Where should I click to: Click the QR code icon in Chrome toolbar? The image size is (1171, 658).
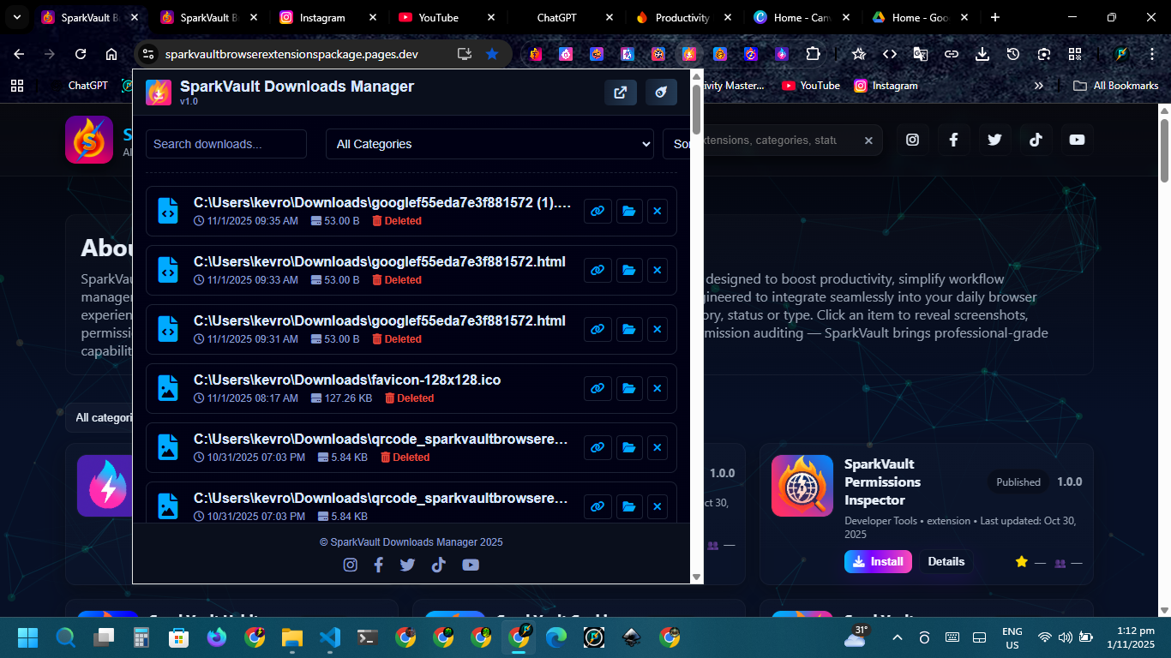pos(1075,54)
